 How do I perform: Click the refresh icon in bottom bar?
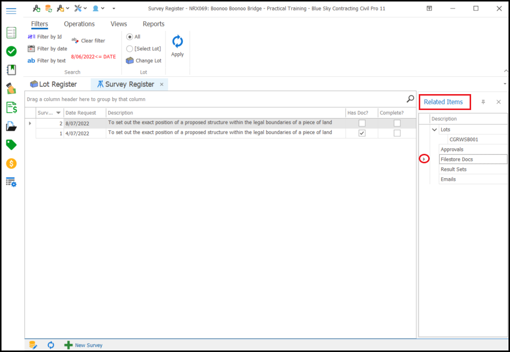[x=51, y=345]
